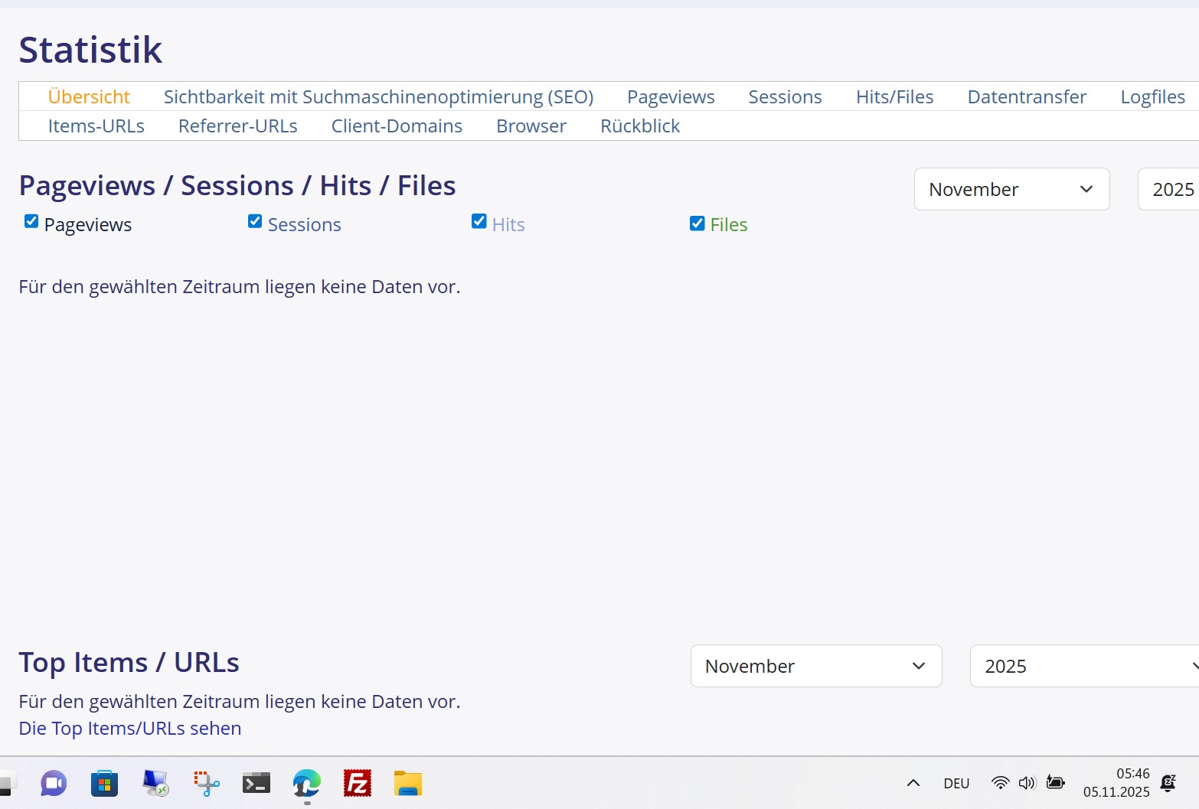Viewport: 1199px width, 809px height.
Task: Launch the Terminal from the taskbar
Action: (256, 783)
